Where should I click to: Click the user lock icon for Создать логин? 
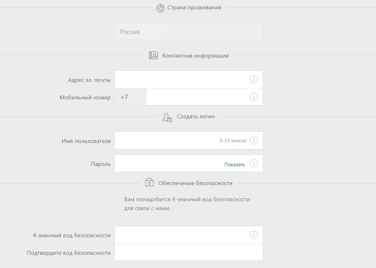pyautogui.click(x=167, y=117)
